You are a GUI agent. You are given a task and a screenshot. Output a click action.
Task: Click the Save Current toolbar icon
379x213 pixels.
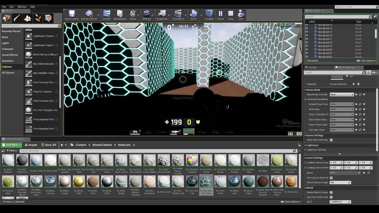72,15
